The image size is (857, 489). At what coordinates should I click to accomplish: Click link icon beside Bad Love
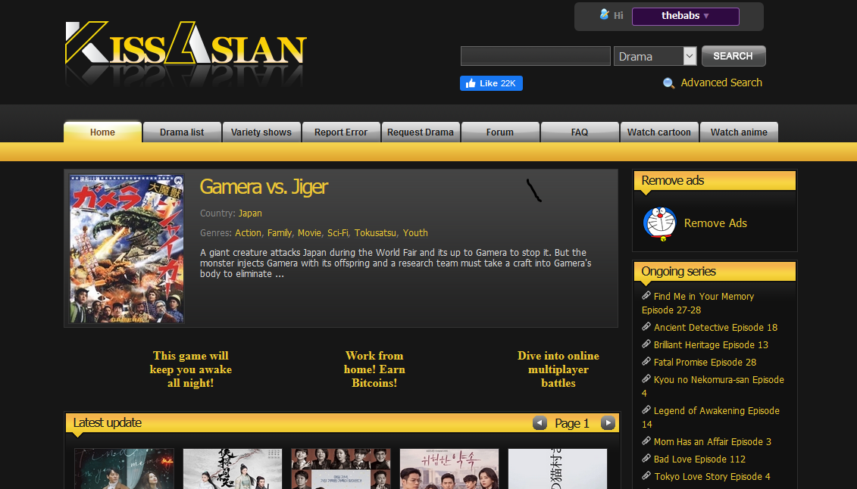[646, 459]
